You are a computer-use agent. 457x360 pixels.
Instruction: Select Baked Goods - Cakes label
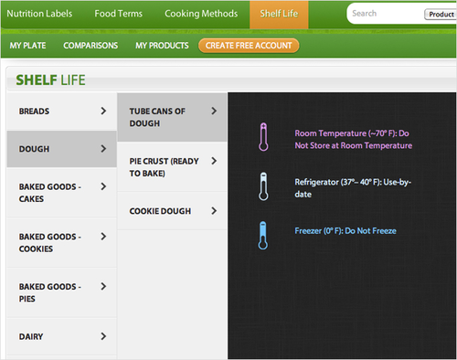point(50,193)
